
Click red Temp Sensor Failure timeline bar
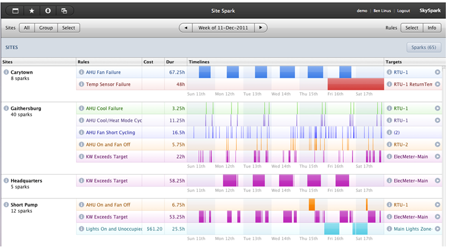tap(356, 84)
